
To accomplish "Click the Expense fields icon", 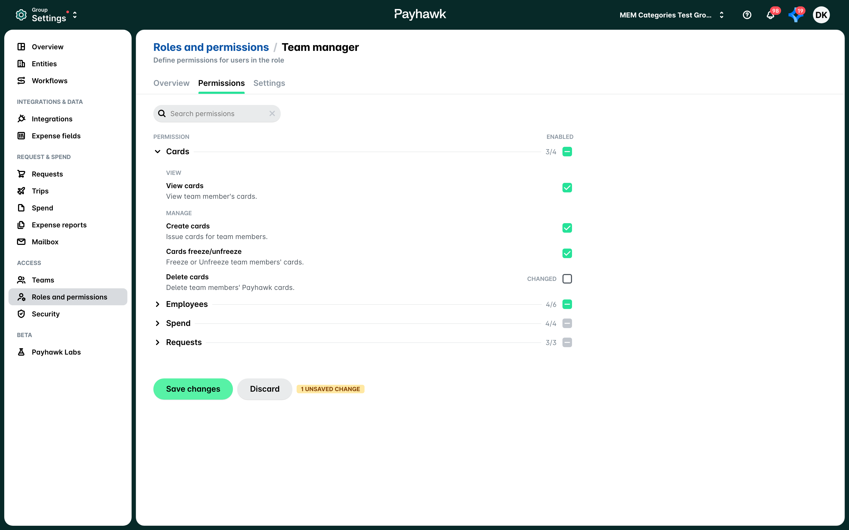I will (x=21, y=136).
